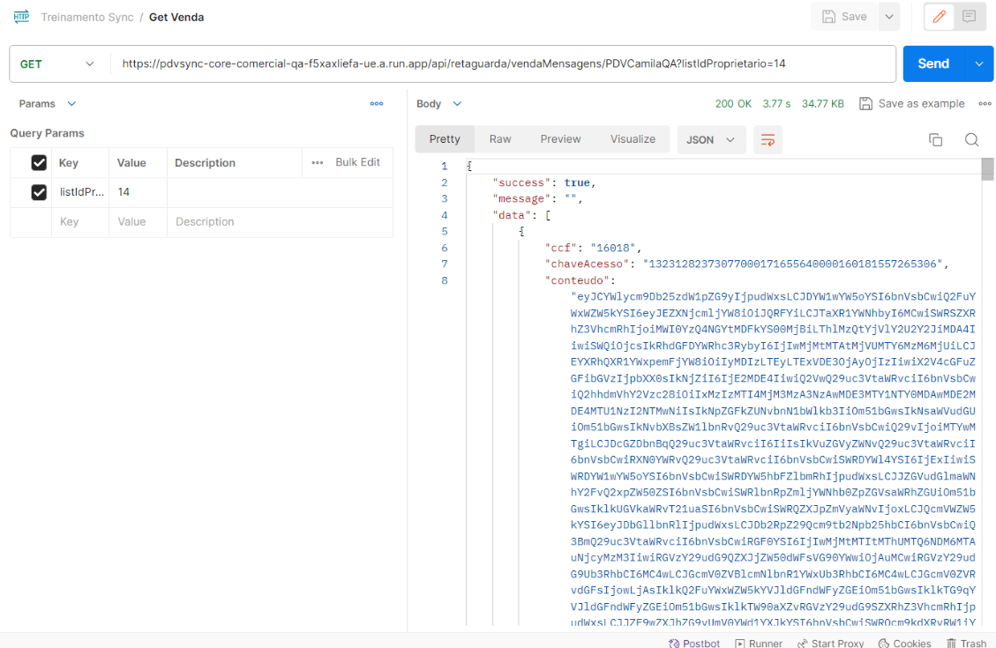Toggle the wrap lines icon

click(x=768, y=139)
